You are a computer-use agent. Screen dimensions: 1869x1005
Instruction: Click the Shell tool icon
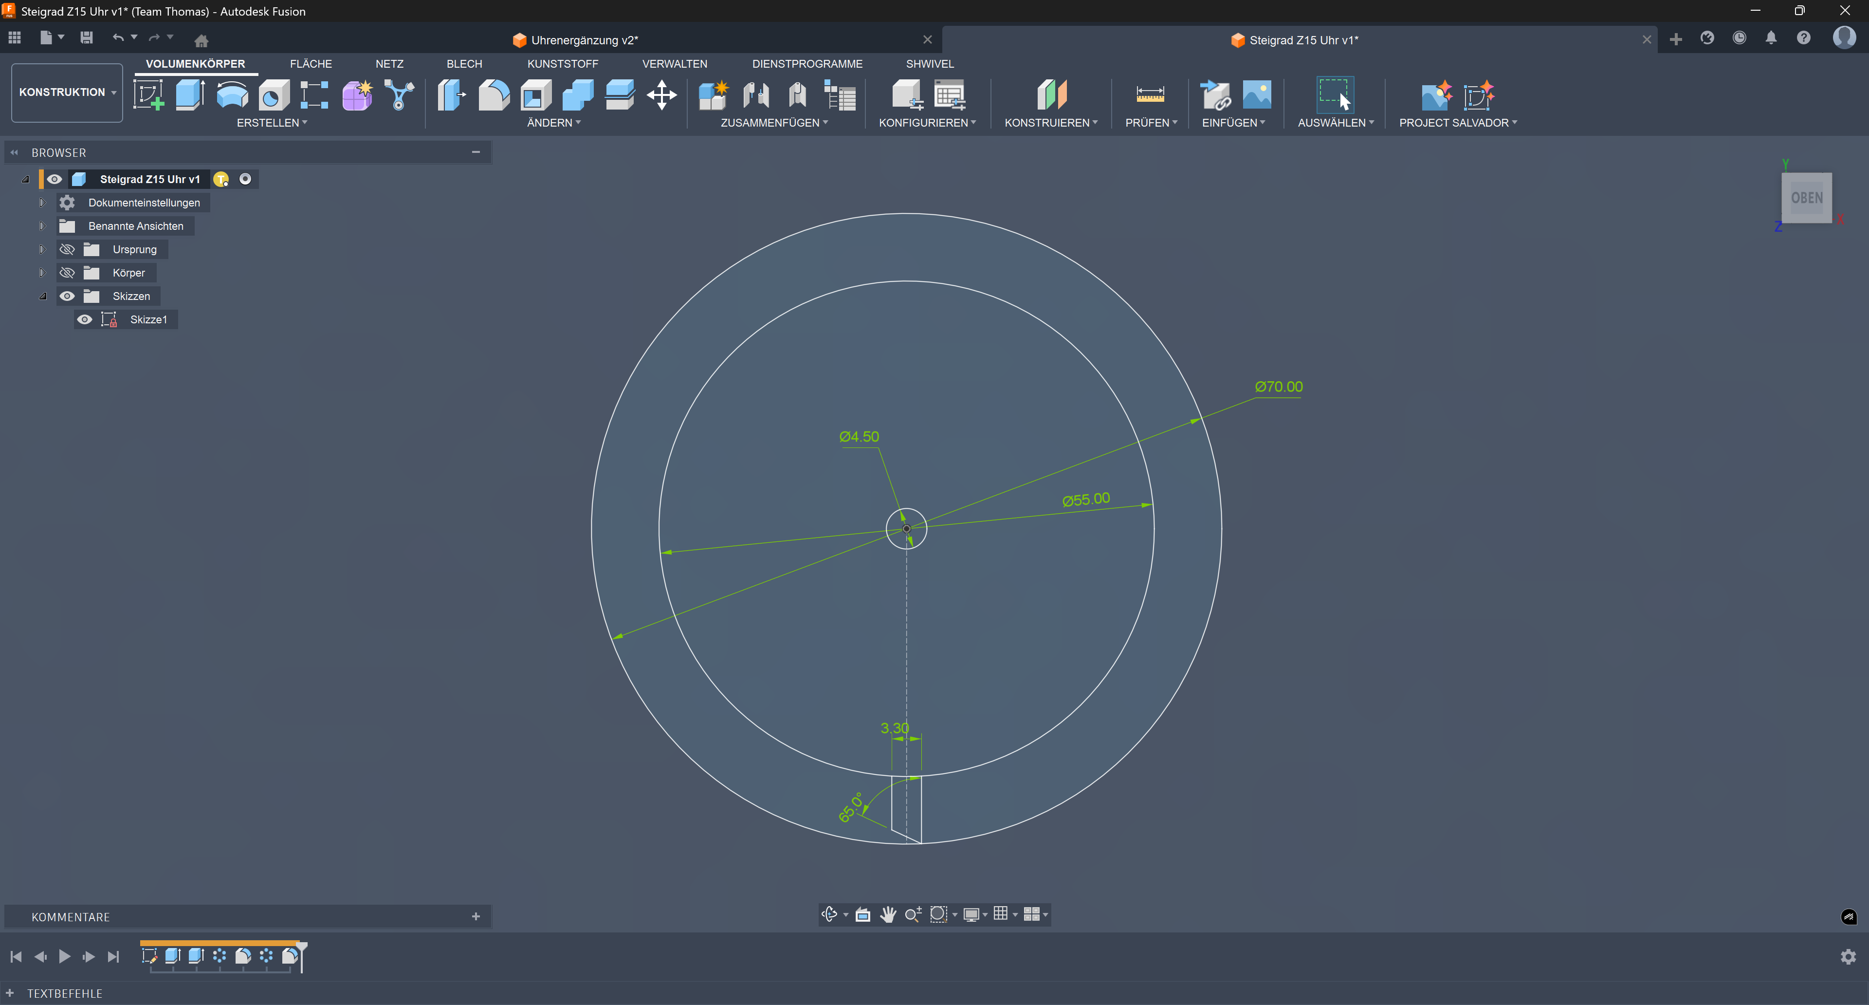[x=536, y=95]
